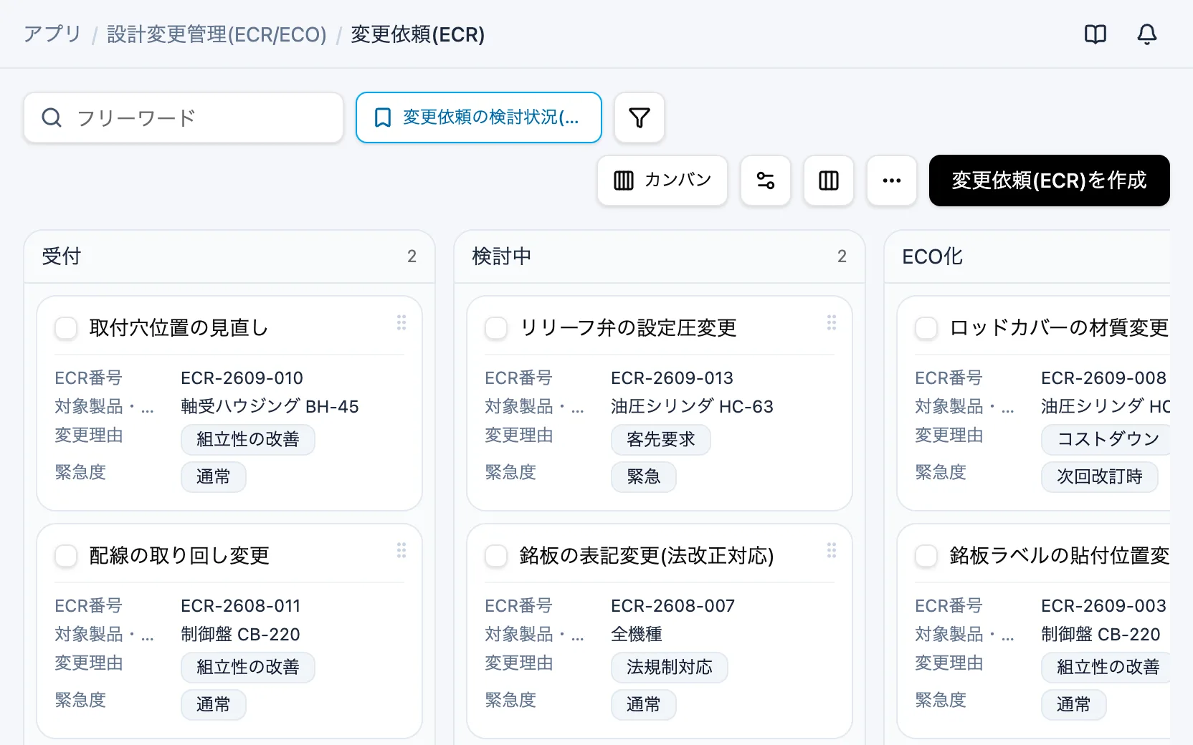
Task: Click ECR-2609-010 number
Action: [x=242, y=378]
